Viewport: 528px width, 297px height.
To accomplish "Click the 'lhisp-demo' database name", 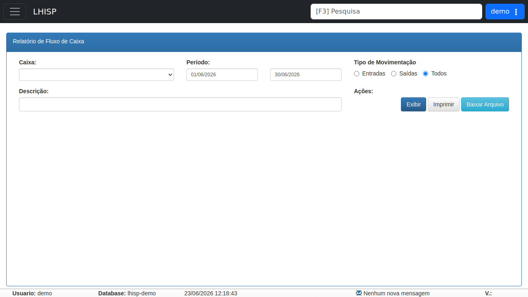I will pos(141,293).
